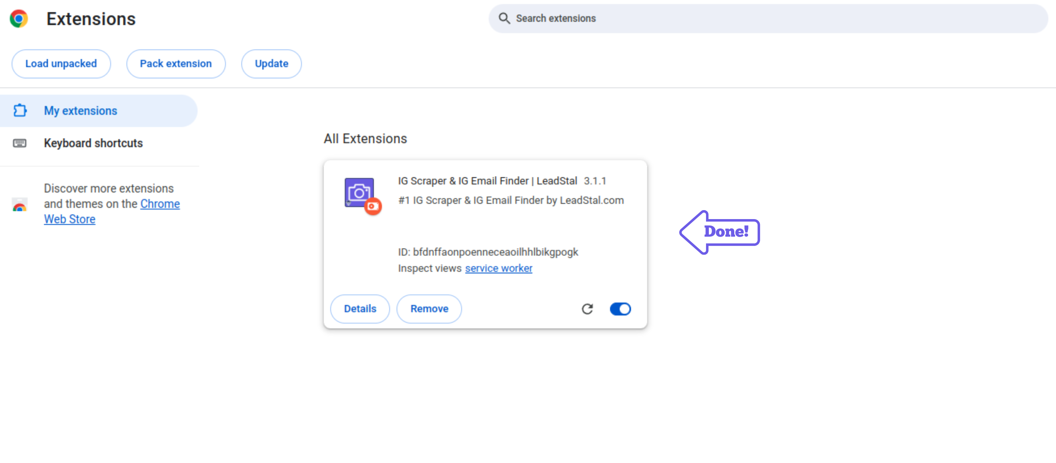Open the service worker inspect link
Screen dimensions: 1056x463
[x=498, y=268]
